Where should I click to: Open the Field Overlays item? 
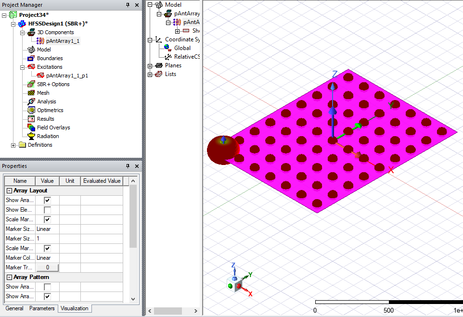30,127
